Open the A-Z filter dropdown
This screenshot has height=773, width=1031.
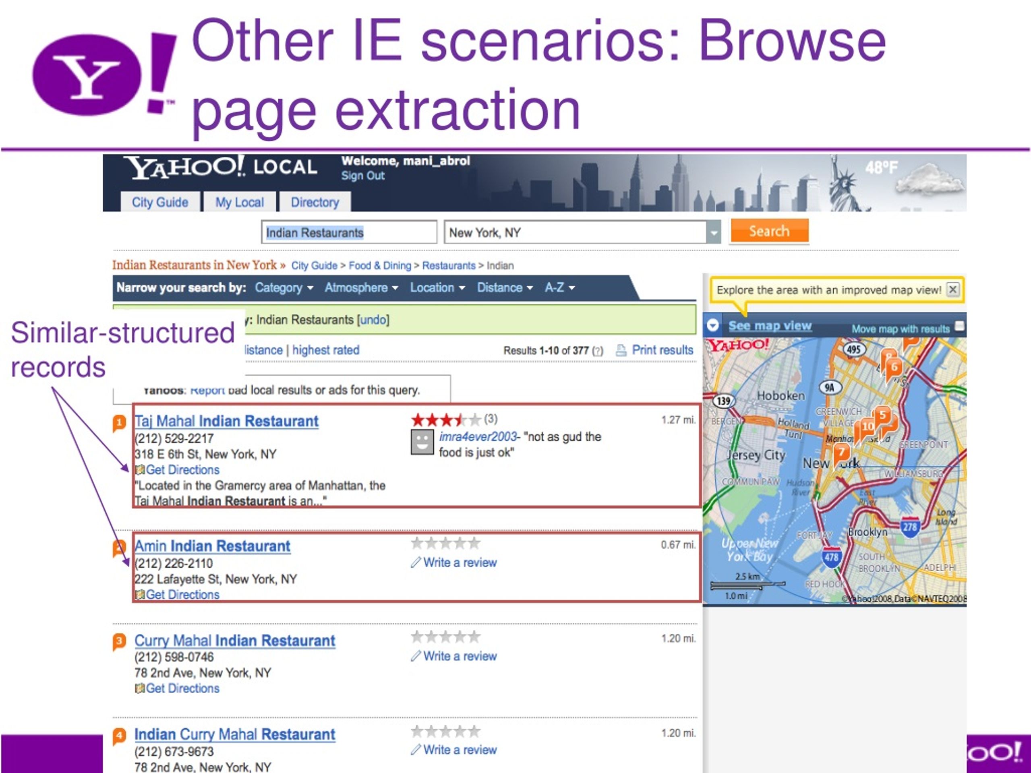coord(559,287)
